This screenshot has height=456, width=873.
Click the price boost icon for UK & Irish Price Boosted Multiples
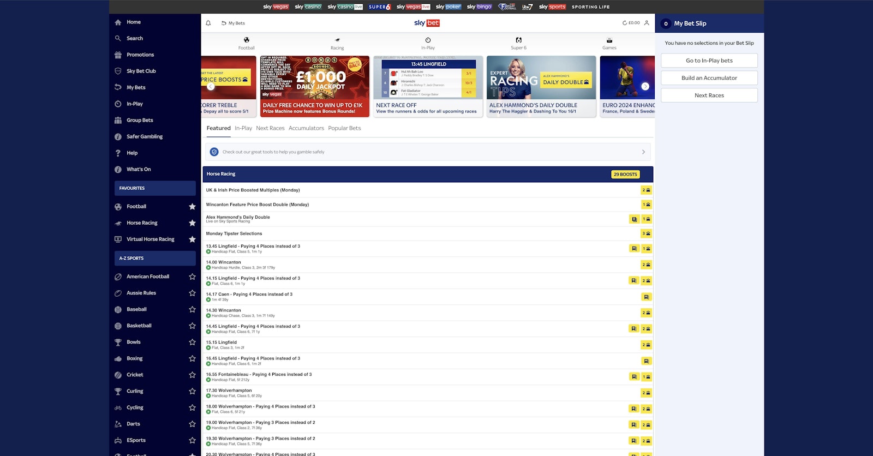coord(646,190)
